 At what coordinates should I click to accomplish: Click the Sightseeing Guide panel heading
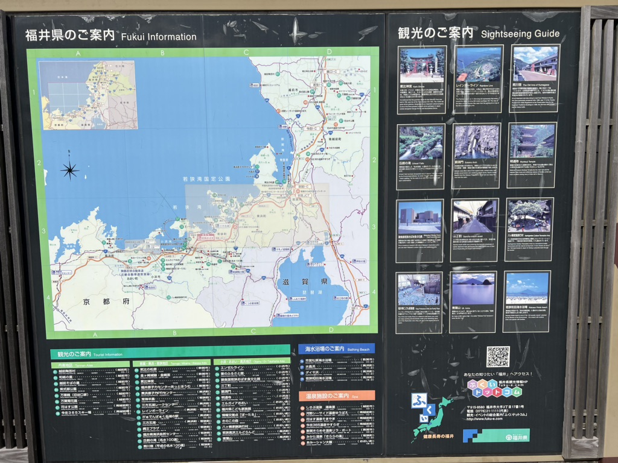click(479, 33)
